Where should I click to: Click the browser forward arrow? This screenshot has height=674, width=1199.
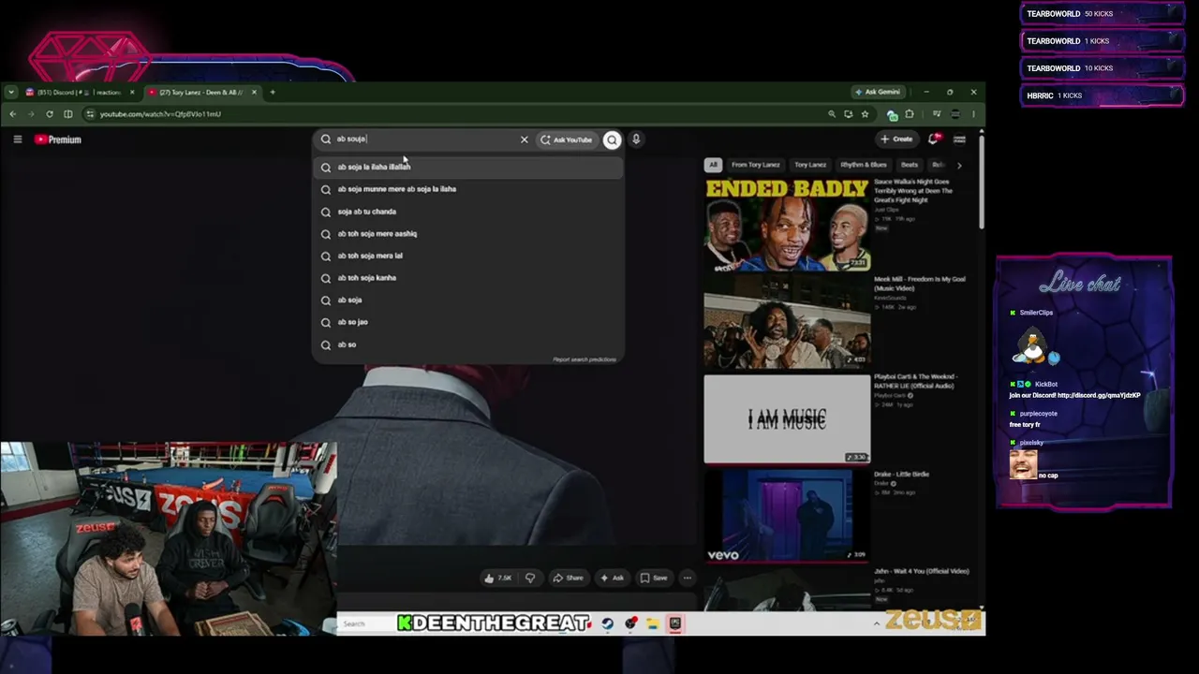tap(31, 114)
